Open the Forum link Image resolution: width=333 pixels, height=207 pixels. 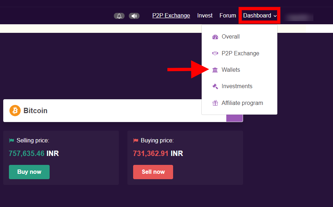tap(228, 15)
